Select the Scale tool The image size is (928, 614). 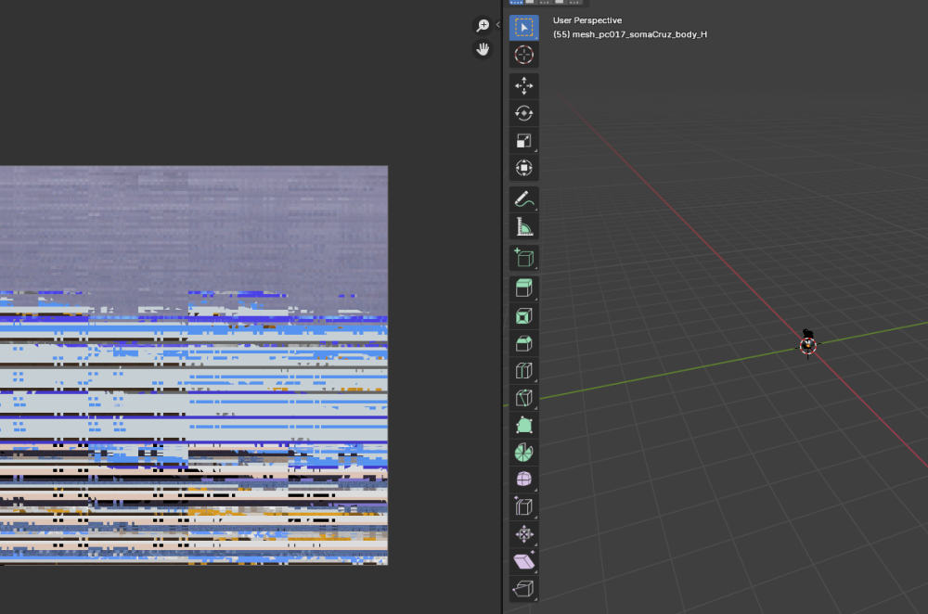click(x=523, y=141)
